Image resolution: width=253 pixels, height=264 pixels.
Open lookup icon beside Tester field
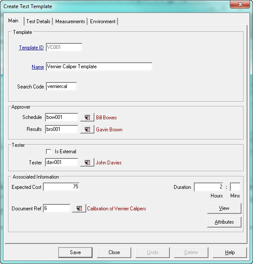87,162
